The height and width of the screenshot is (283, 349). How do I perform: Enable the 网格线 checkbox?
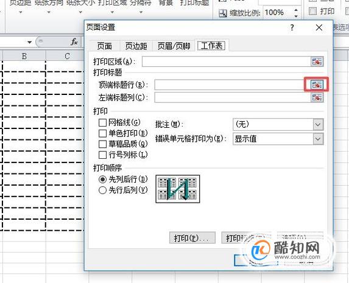pyautogui.click(x=102, y=122)
